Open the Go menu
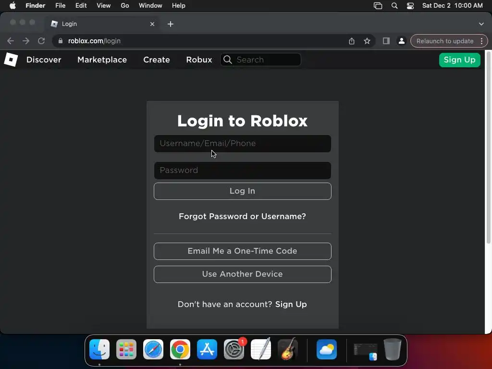This screenshot has height=369, width=492. click(125, 6)
